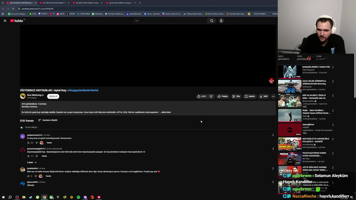Viewport: 356px width, 200px height.
Task: Open options for @yunus4846's comment
Action: tap(273, 182)
